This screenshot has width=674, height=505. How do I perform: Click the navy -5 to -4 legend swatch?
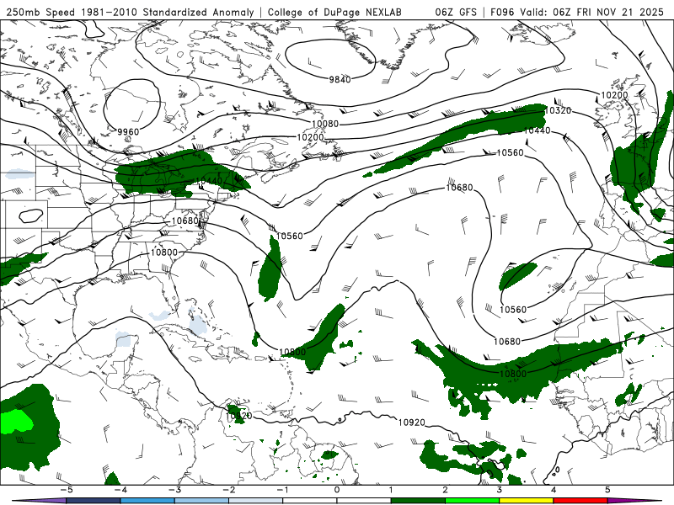pyautogui.click(x=94, y=501)
